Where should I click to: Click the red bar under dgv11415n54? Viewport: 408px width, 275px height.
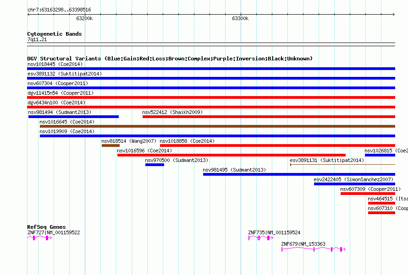coord(211,97)
